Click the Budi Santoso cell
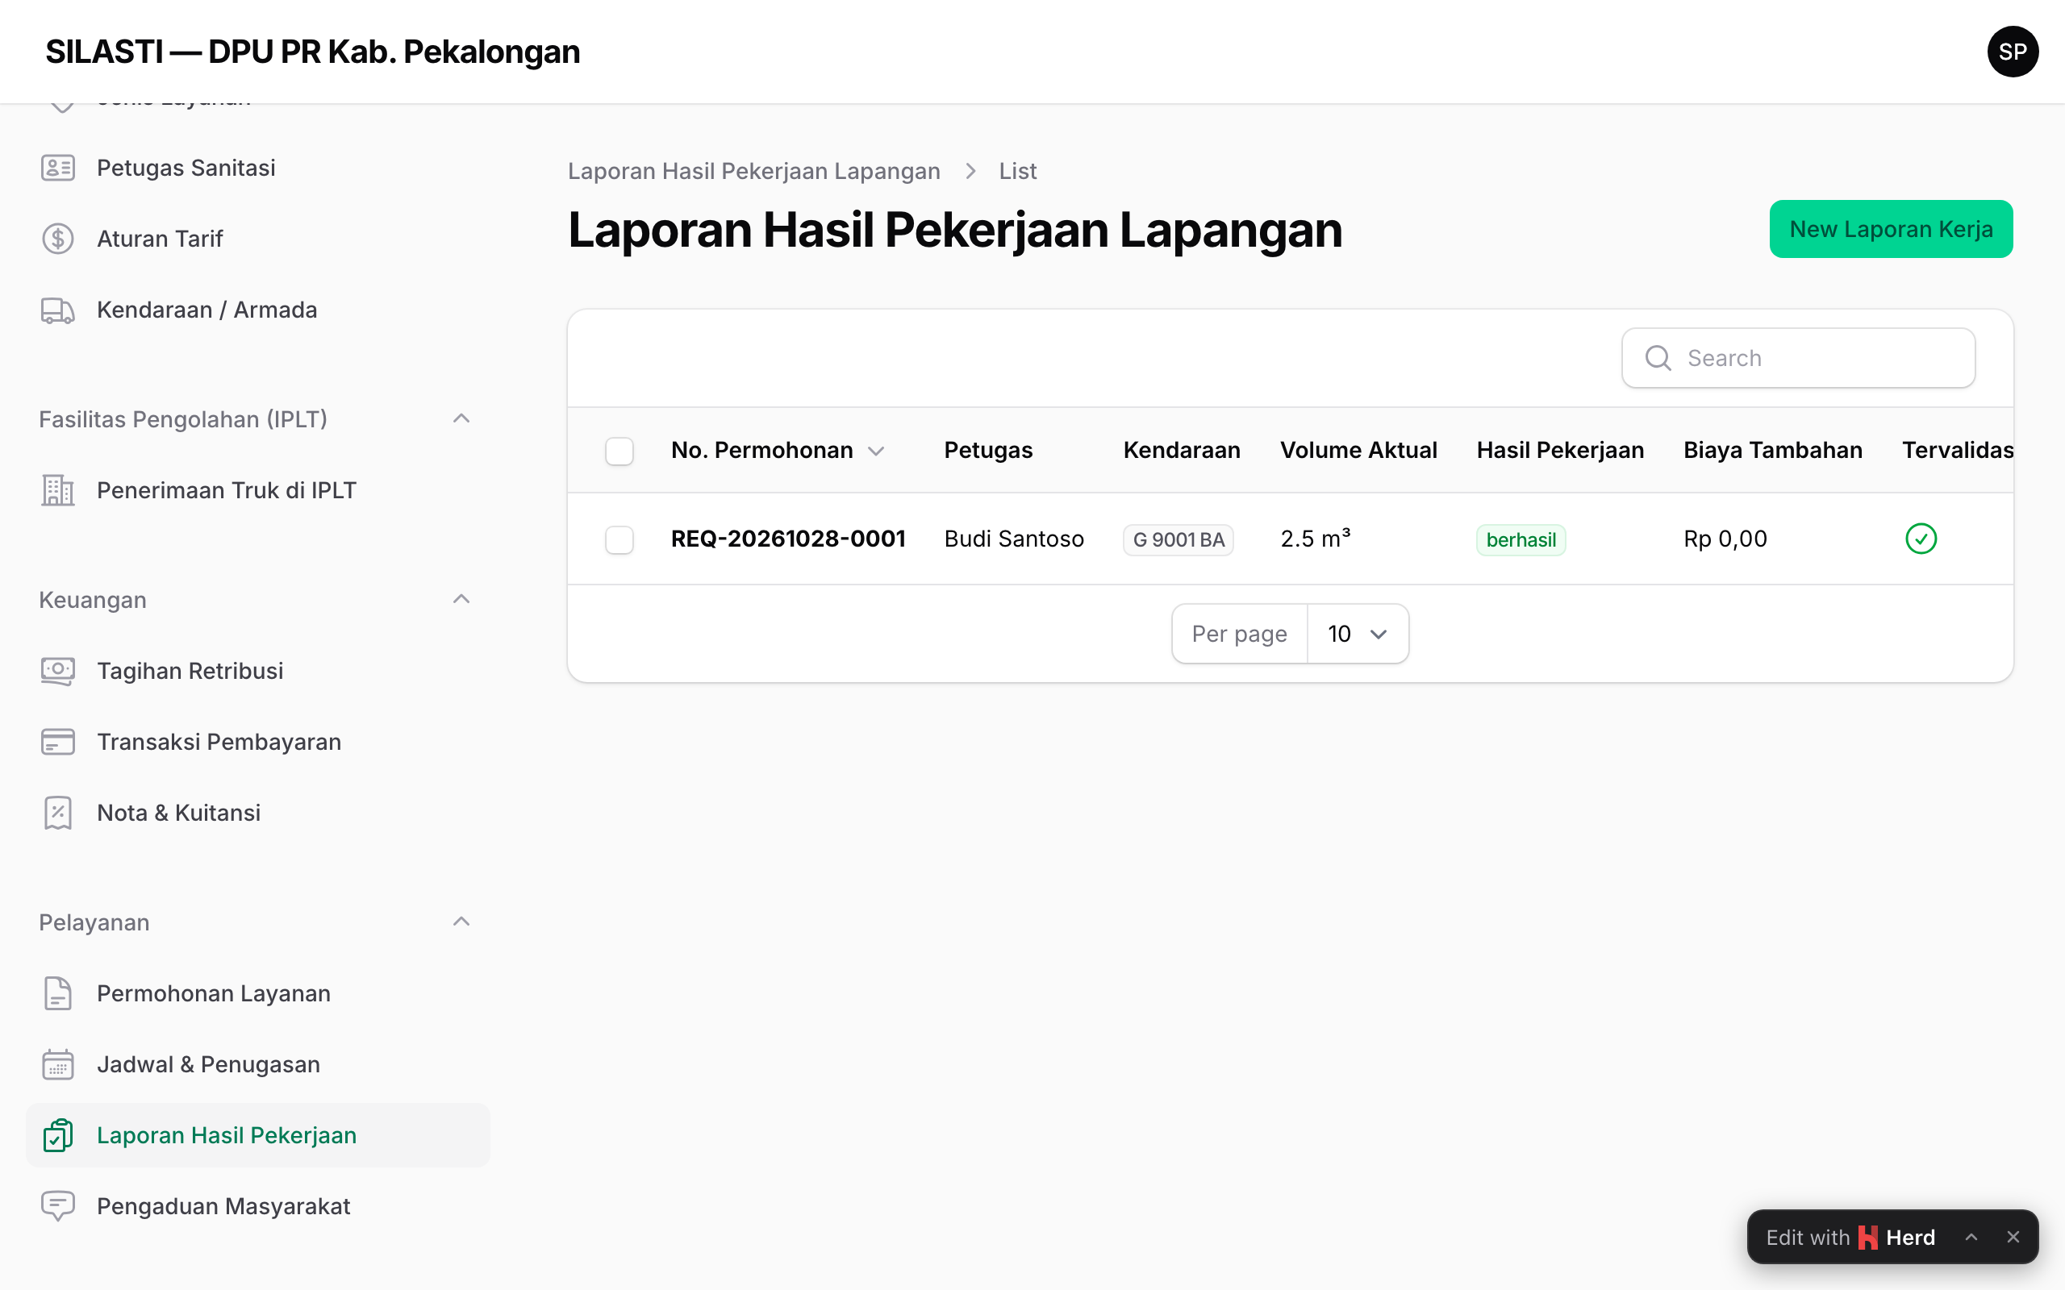The width and height of the screenshot is (2065, 1290). coord(1014,539)
